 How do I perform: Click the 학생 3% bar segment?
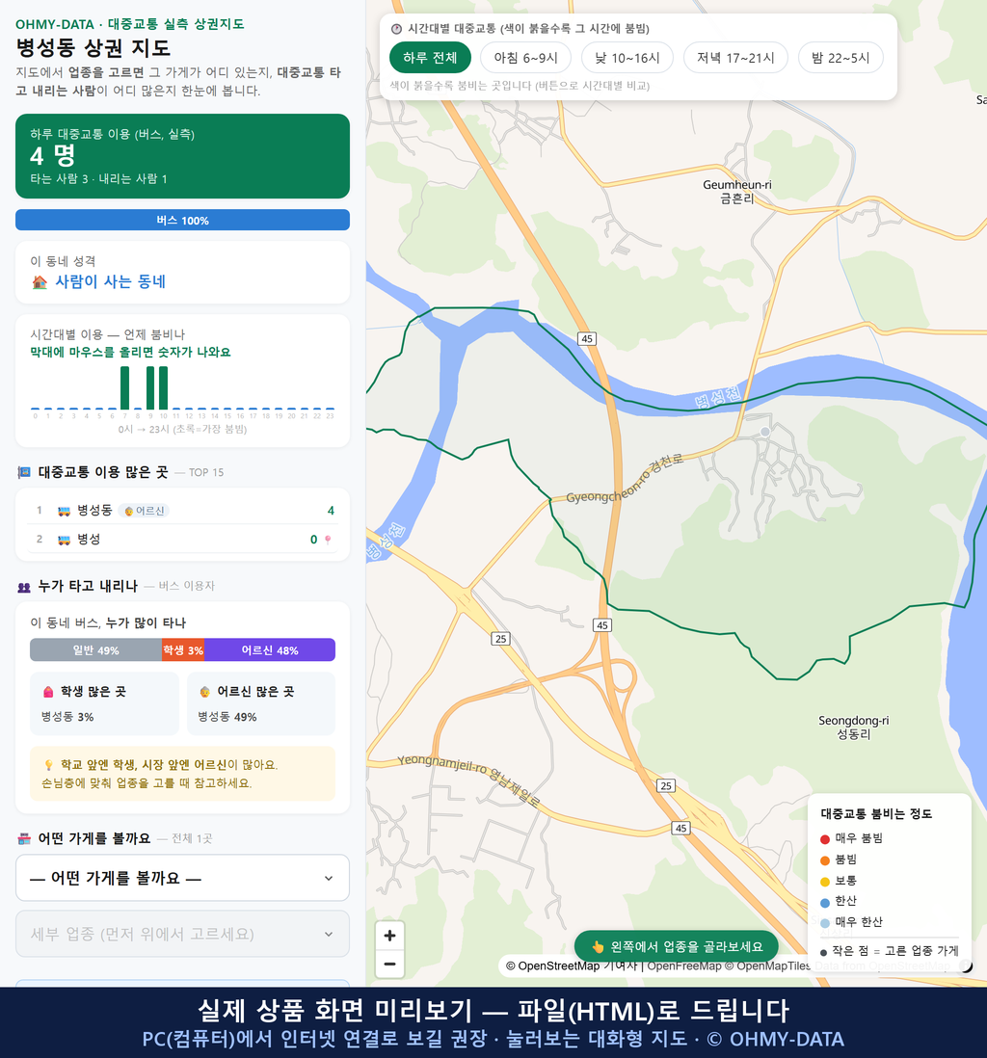[x=183, y=649]
